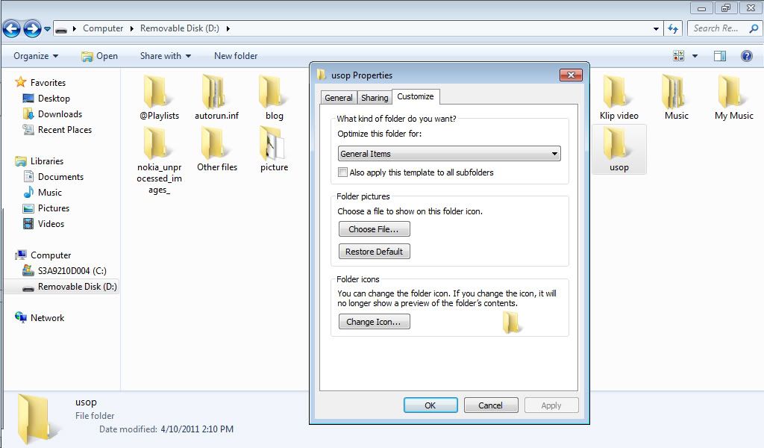This screenshot has height=448, width=764.
Task: Expand the change view options arrow
Action: pyautogui.click(x=695, y=56)
